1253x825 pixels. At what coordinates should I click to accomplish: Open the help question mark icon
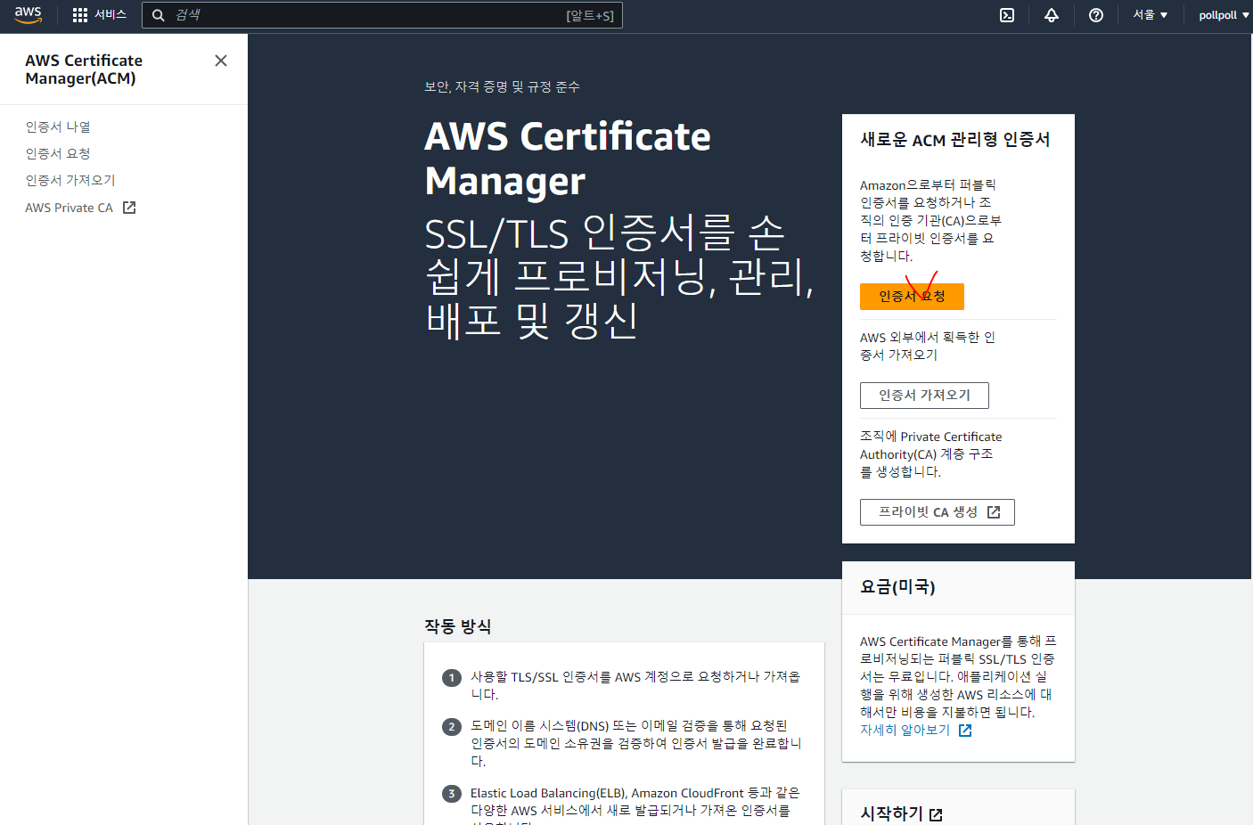click(1096, 15)
